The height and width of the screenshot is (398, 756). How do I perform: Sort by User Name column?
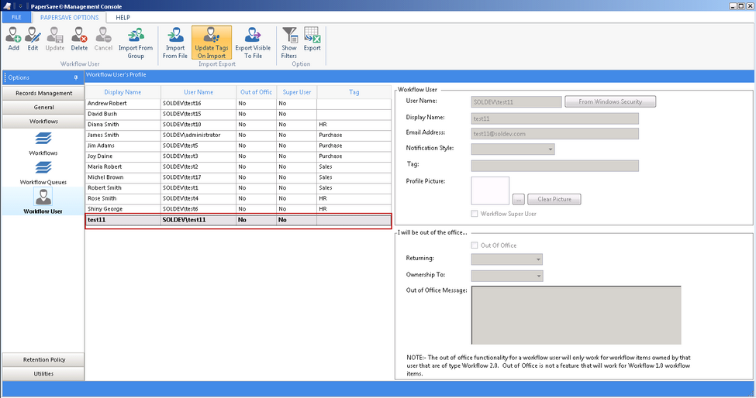[x=198, y=92]
